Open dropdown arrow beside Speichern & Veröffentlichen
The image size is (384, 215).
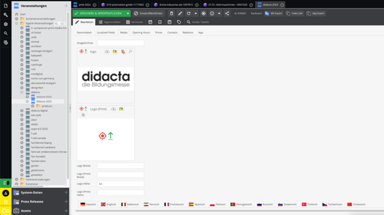tap(128, 14)
